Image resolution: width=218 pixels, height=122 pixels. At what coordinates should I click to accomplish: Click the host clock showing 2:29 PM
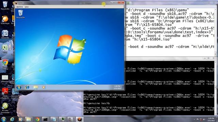pyautogui.click(x=211, y=119)
